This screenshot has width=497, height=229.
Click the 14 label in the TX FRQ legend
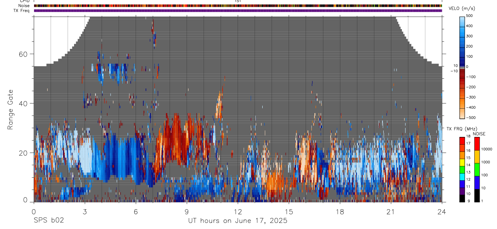click(x=468, y=165)
